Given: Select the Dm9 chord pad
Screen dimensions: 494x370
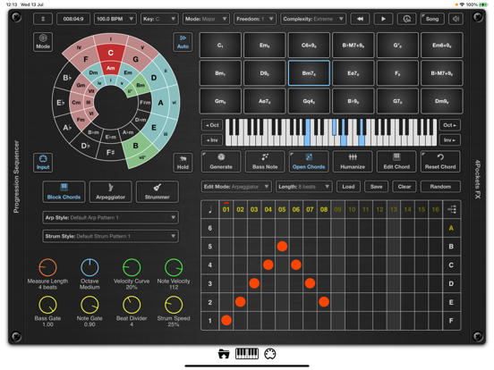Looking at the screenshot, I should (442, 101).
